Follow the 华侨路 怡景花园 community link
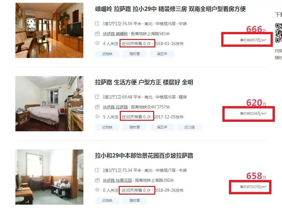This screenshot has width=282, height=208. coord(117,180)
